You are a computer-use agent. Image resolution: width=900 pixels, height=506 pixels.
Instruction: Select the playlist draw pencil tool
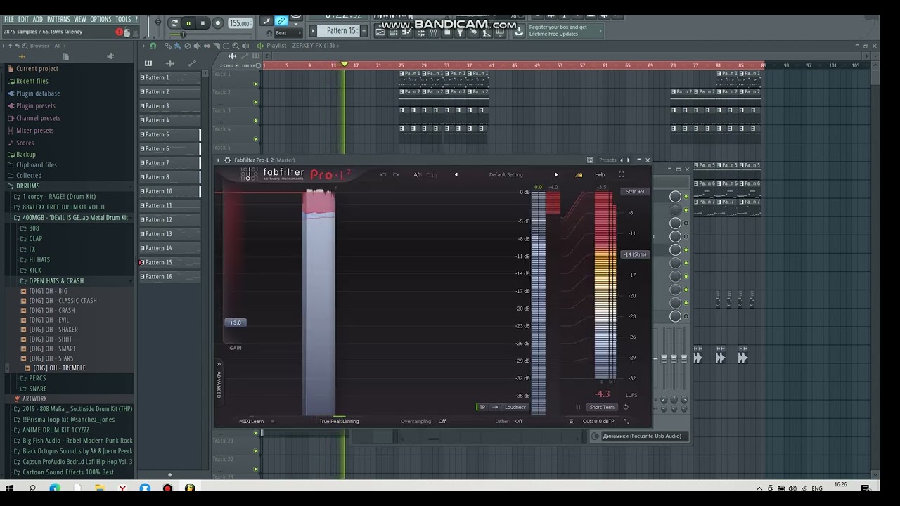pyautogui.click(x=169, y=46)
